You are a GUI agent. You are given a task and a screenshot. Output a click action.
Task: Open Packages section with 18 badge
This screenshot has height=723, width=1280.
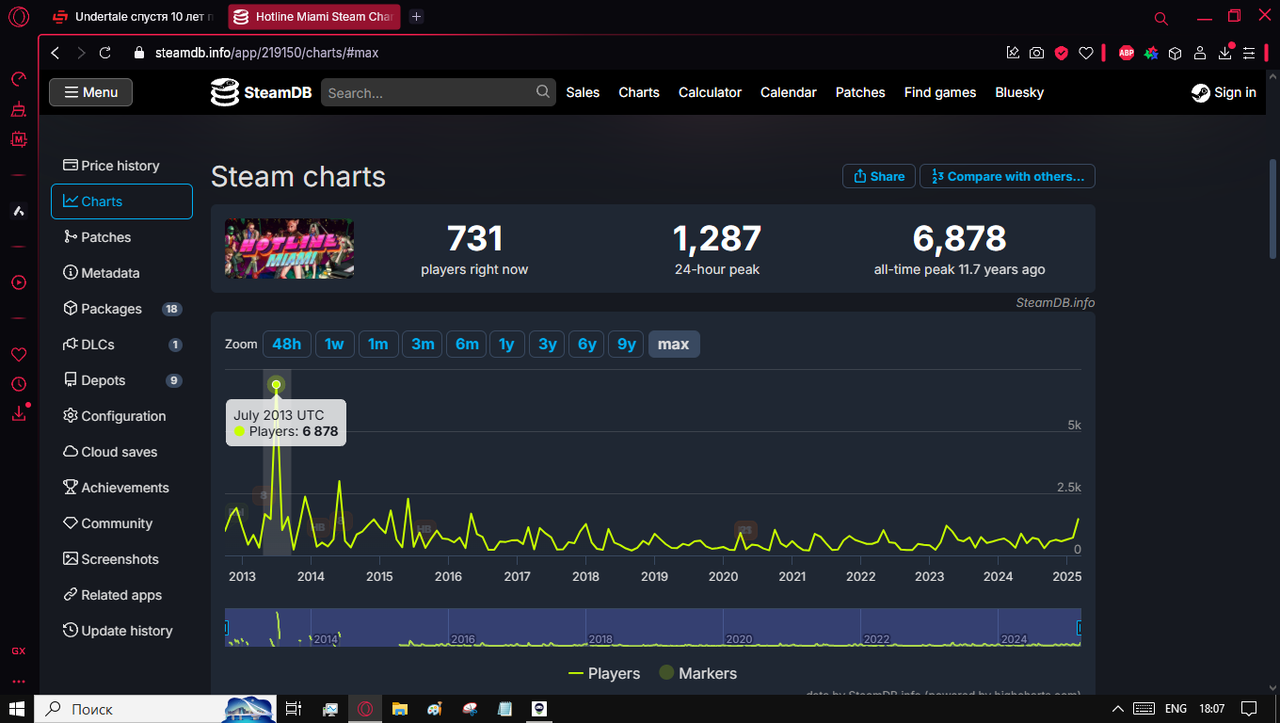(x=121, y=309)
